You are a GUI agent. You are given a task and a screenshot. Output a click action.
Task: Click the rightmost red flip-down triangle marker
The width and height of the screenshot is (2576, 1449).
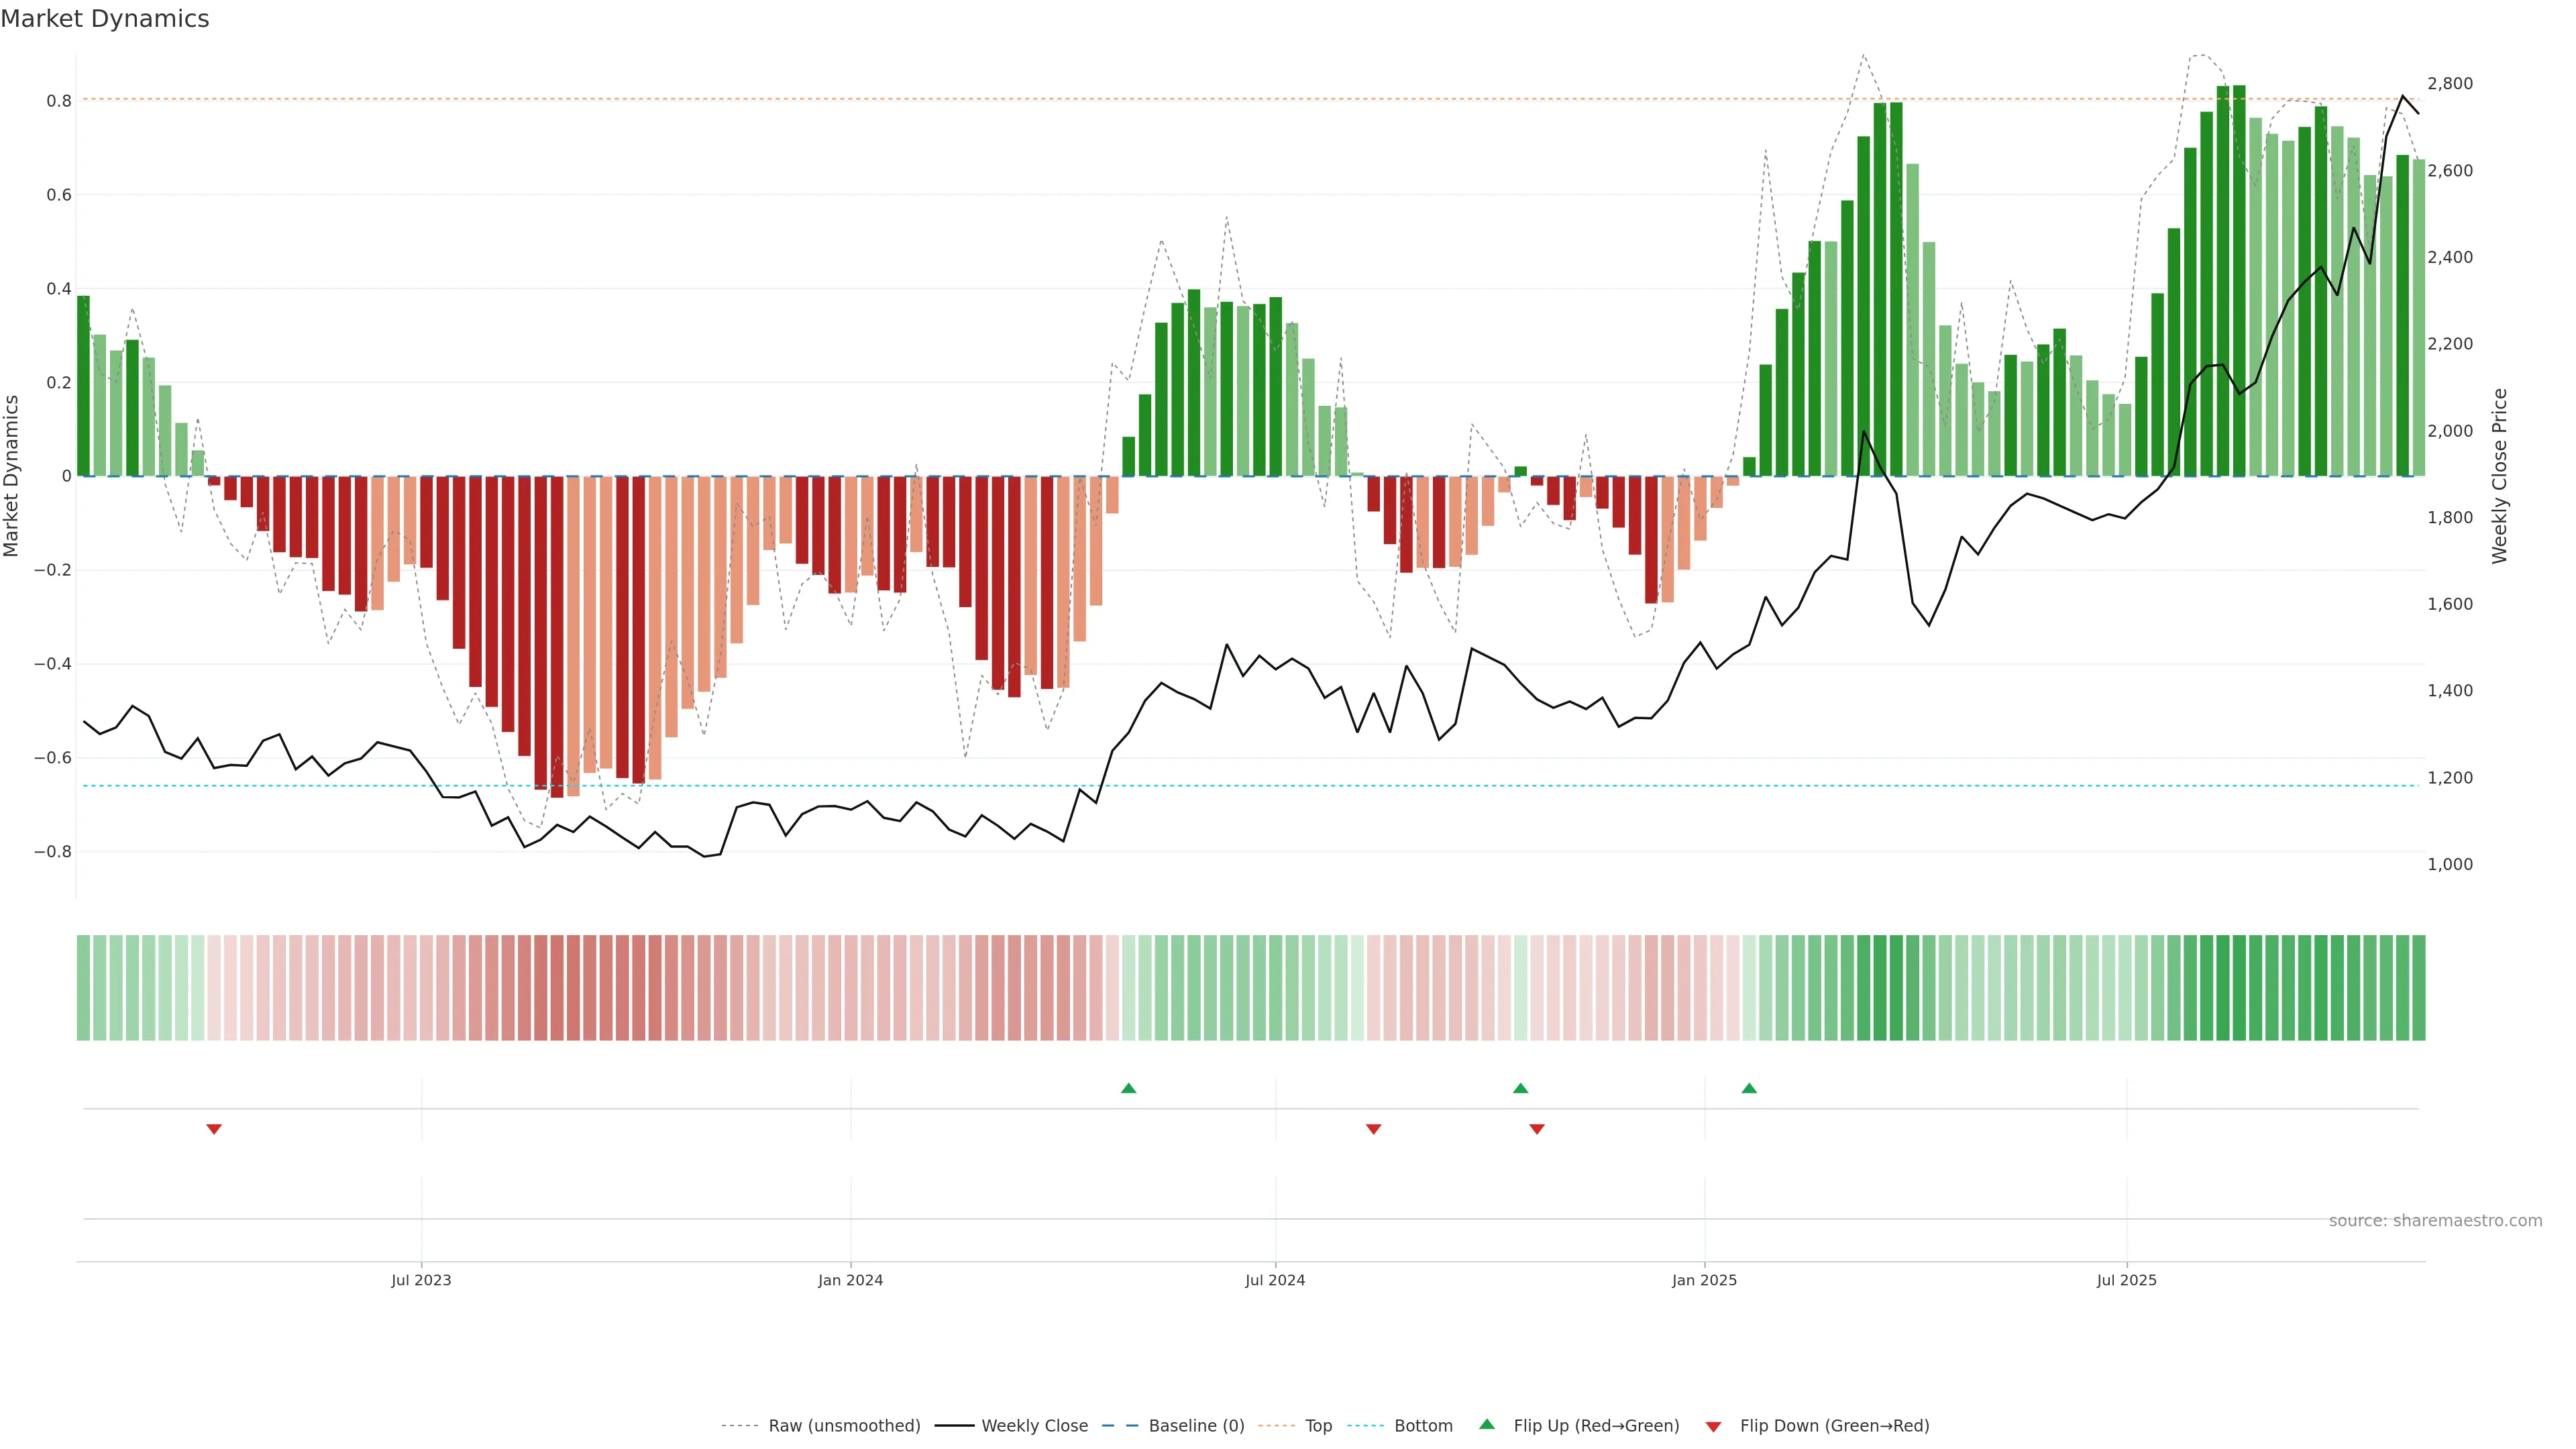pyautogui.click(x=1537, y=1129)
